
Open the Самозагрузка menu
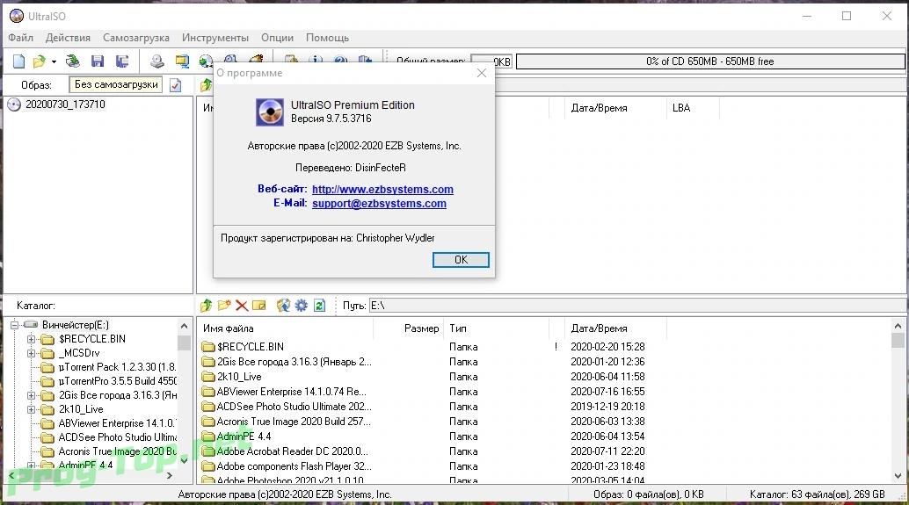[136, 38]
